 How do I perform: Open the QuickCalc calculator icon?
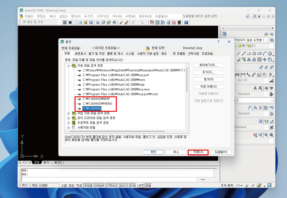pos(179,22)
